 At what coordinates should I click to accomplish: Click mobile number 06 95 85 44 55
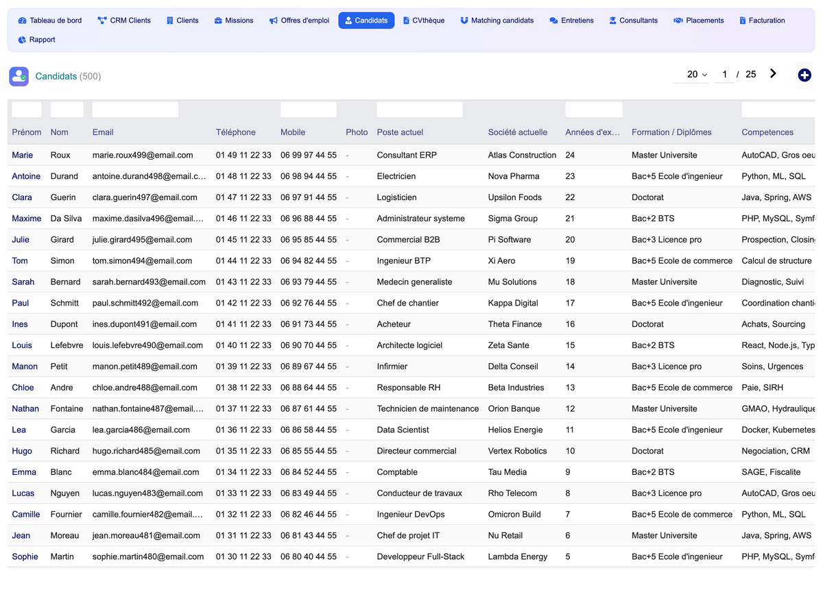(x=309, y=240)
